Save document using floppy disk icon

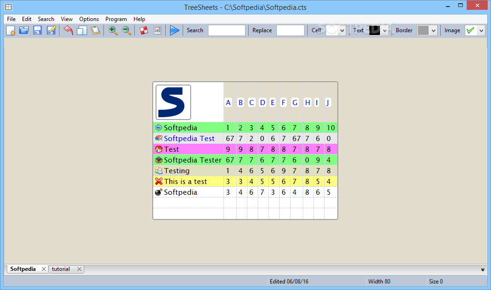[37, 30]
